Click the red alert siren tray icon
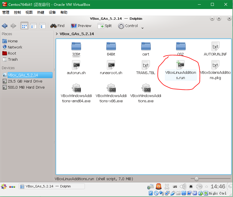This screenshot has height=197, width=233. click(159, 186)
